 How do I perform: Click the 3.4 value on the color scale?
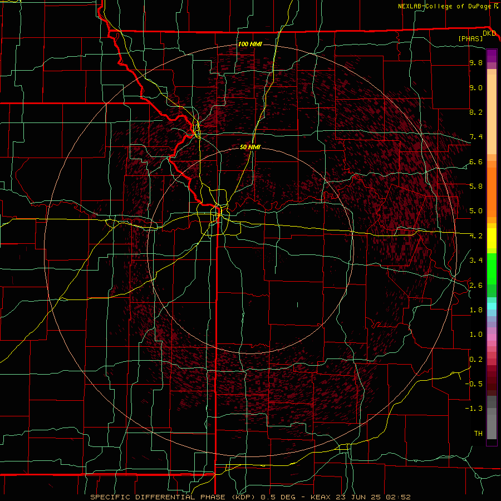(476, 261)
